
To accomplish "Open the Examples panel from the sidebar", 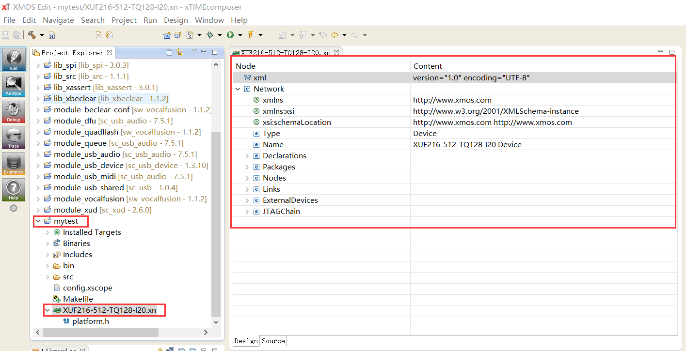I will pos(13,163).
